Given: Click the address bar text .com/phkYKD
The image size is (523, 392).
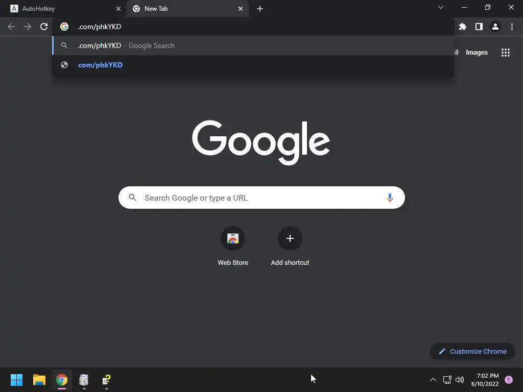Looking at the screenshot, I should (100, 27).
